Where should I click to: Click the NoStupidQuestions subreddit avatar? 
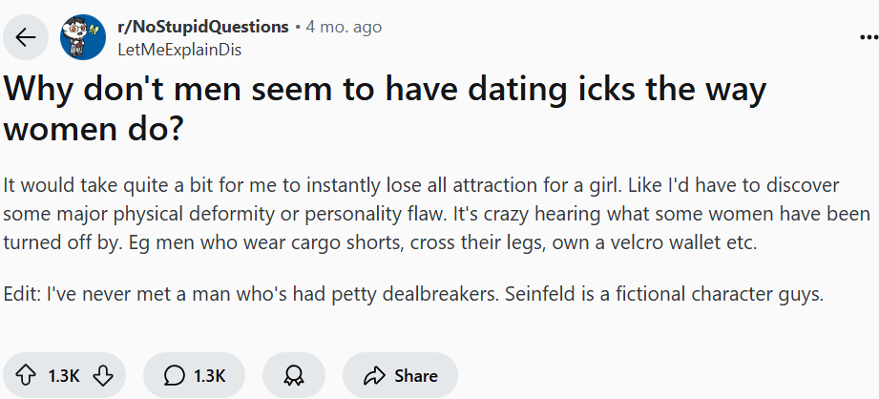pos(82,37)
